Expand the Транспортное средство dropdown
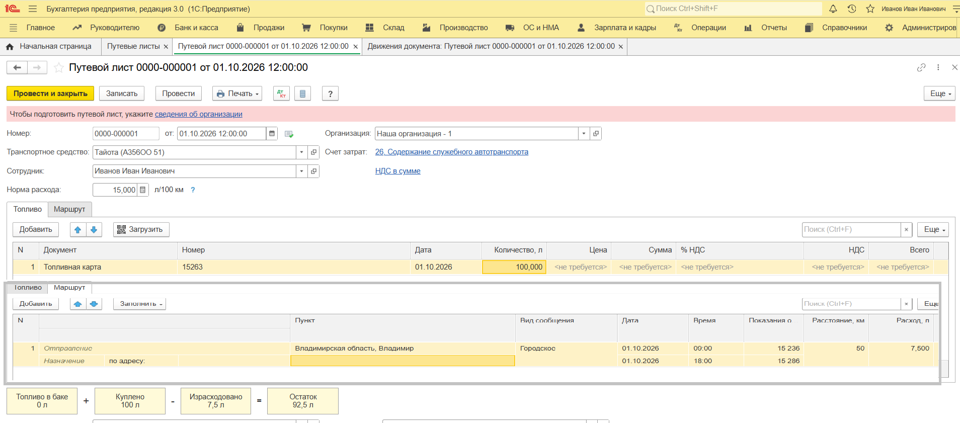Image resolution: width=960 pixels, height=423 pixels. [301, 152]
